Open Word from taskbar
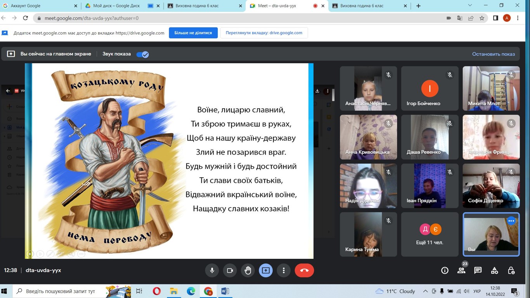This screenshot has width=530, height=298. coord(225,291)
